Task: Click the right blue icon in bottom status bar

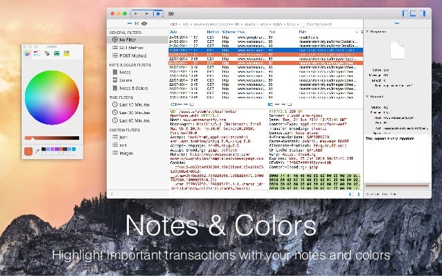Action: [359, 194]
